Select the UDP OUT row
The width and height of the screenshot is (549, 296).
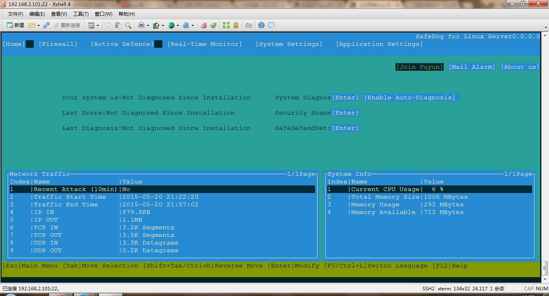point(162,251)
